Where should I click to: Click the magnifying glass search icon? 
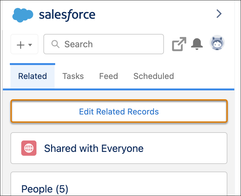(55, 44)
